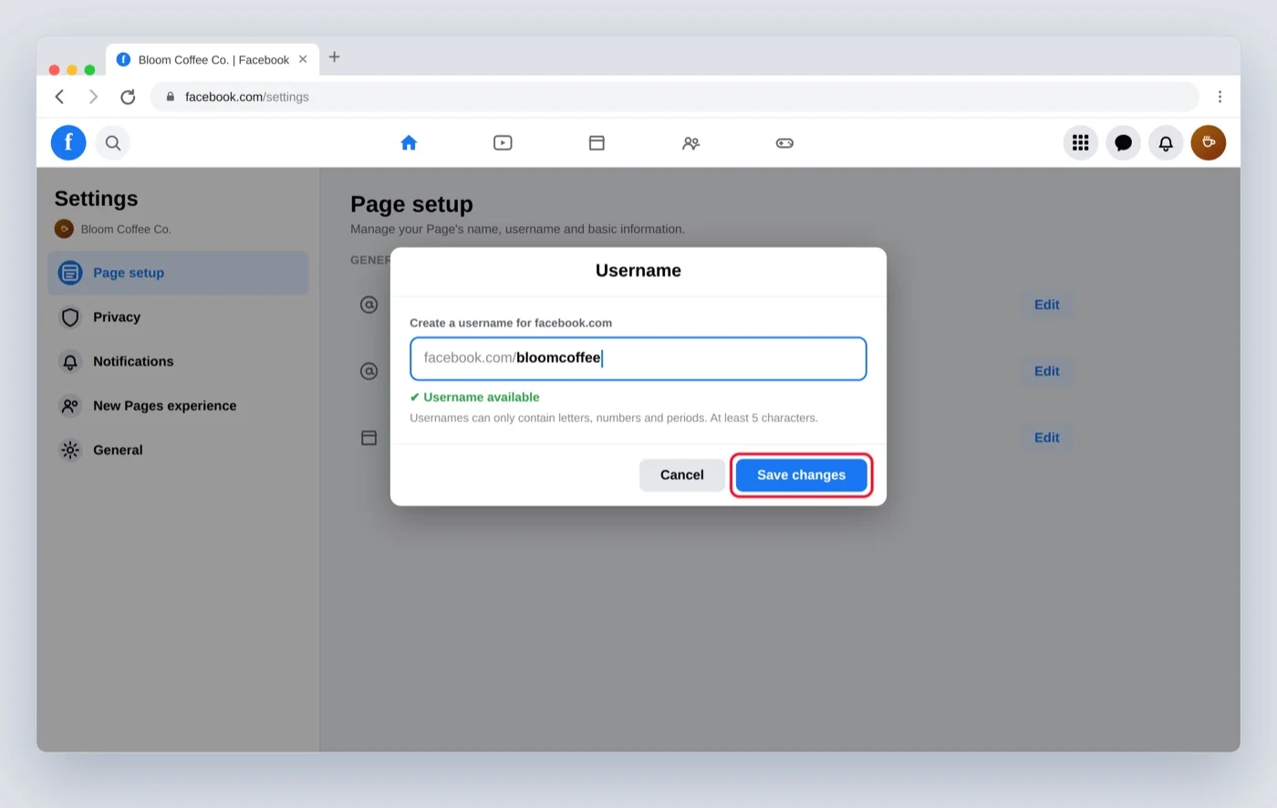
Task: Open the Marketplace icon
Action: (597, 142)
